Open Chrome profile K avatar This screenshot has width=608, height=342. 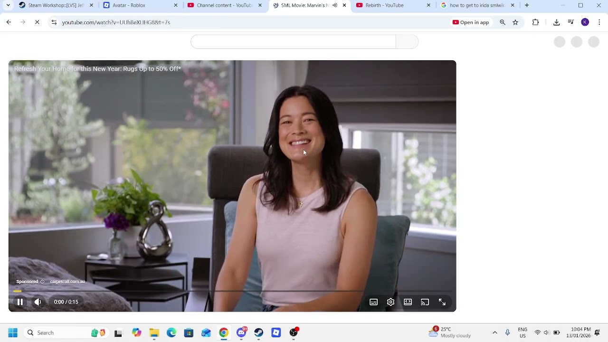585,22
